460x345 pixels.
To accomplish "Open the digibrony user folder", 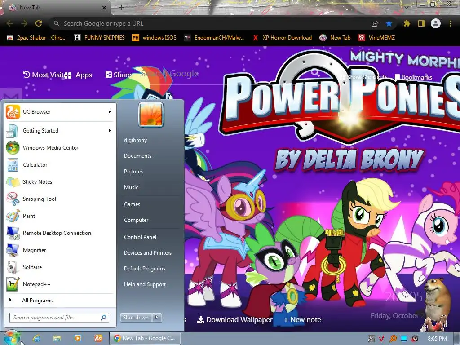I will [x=135, y=140].
